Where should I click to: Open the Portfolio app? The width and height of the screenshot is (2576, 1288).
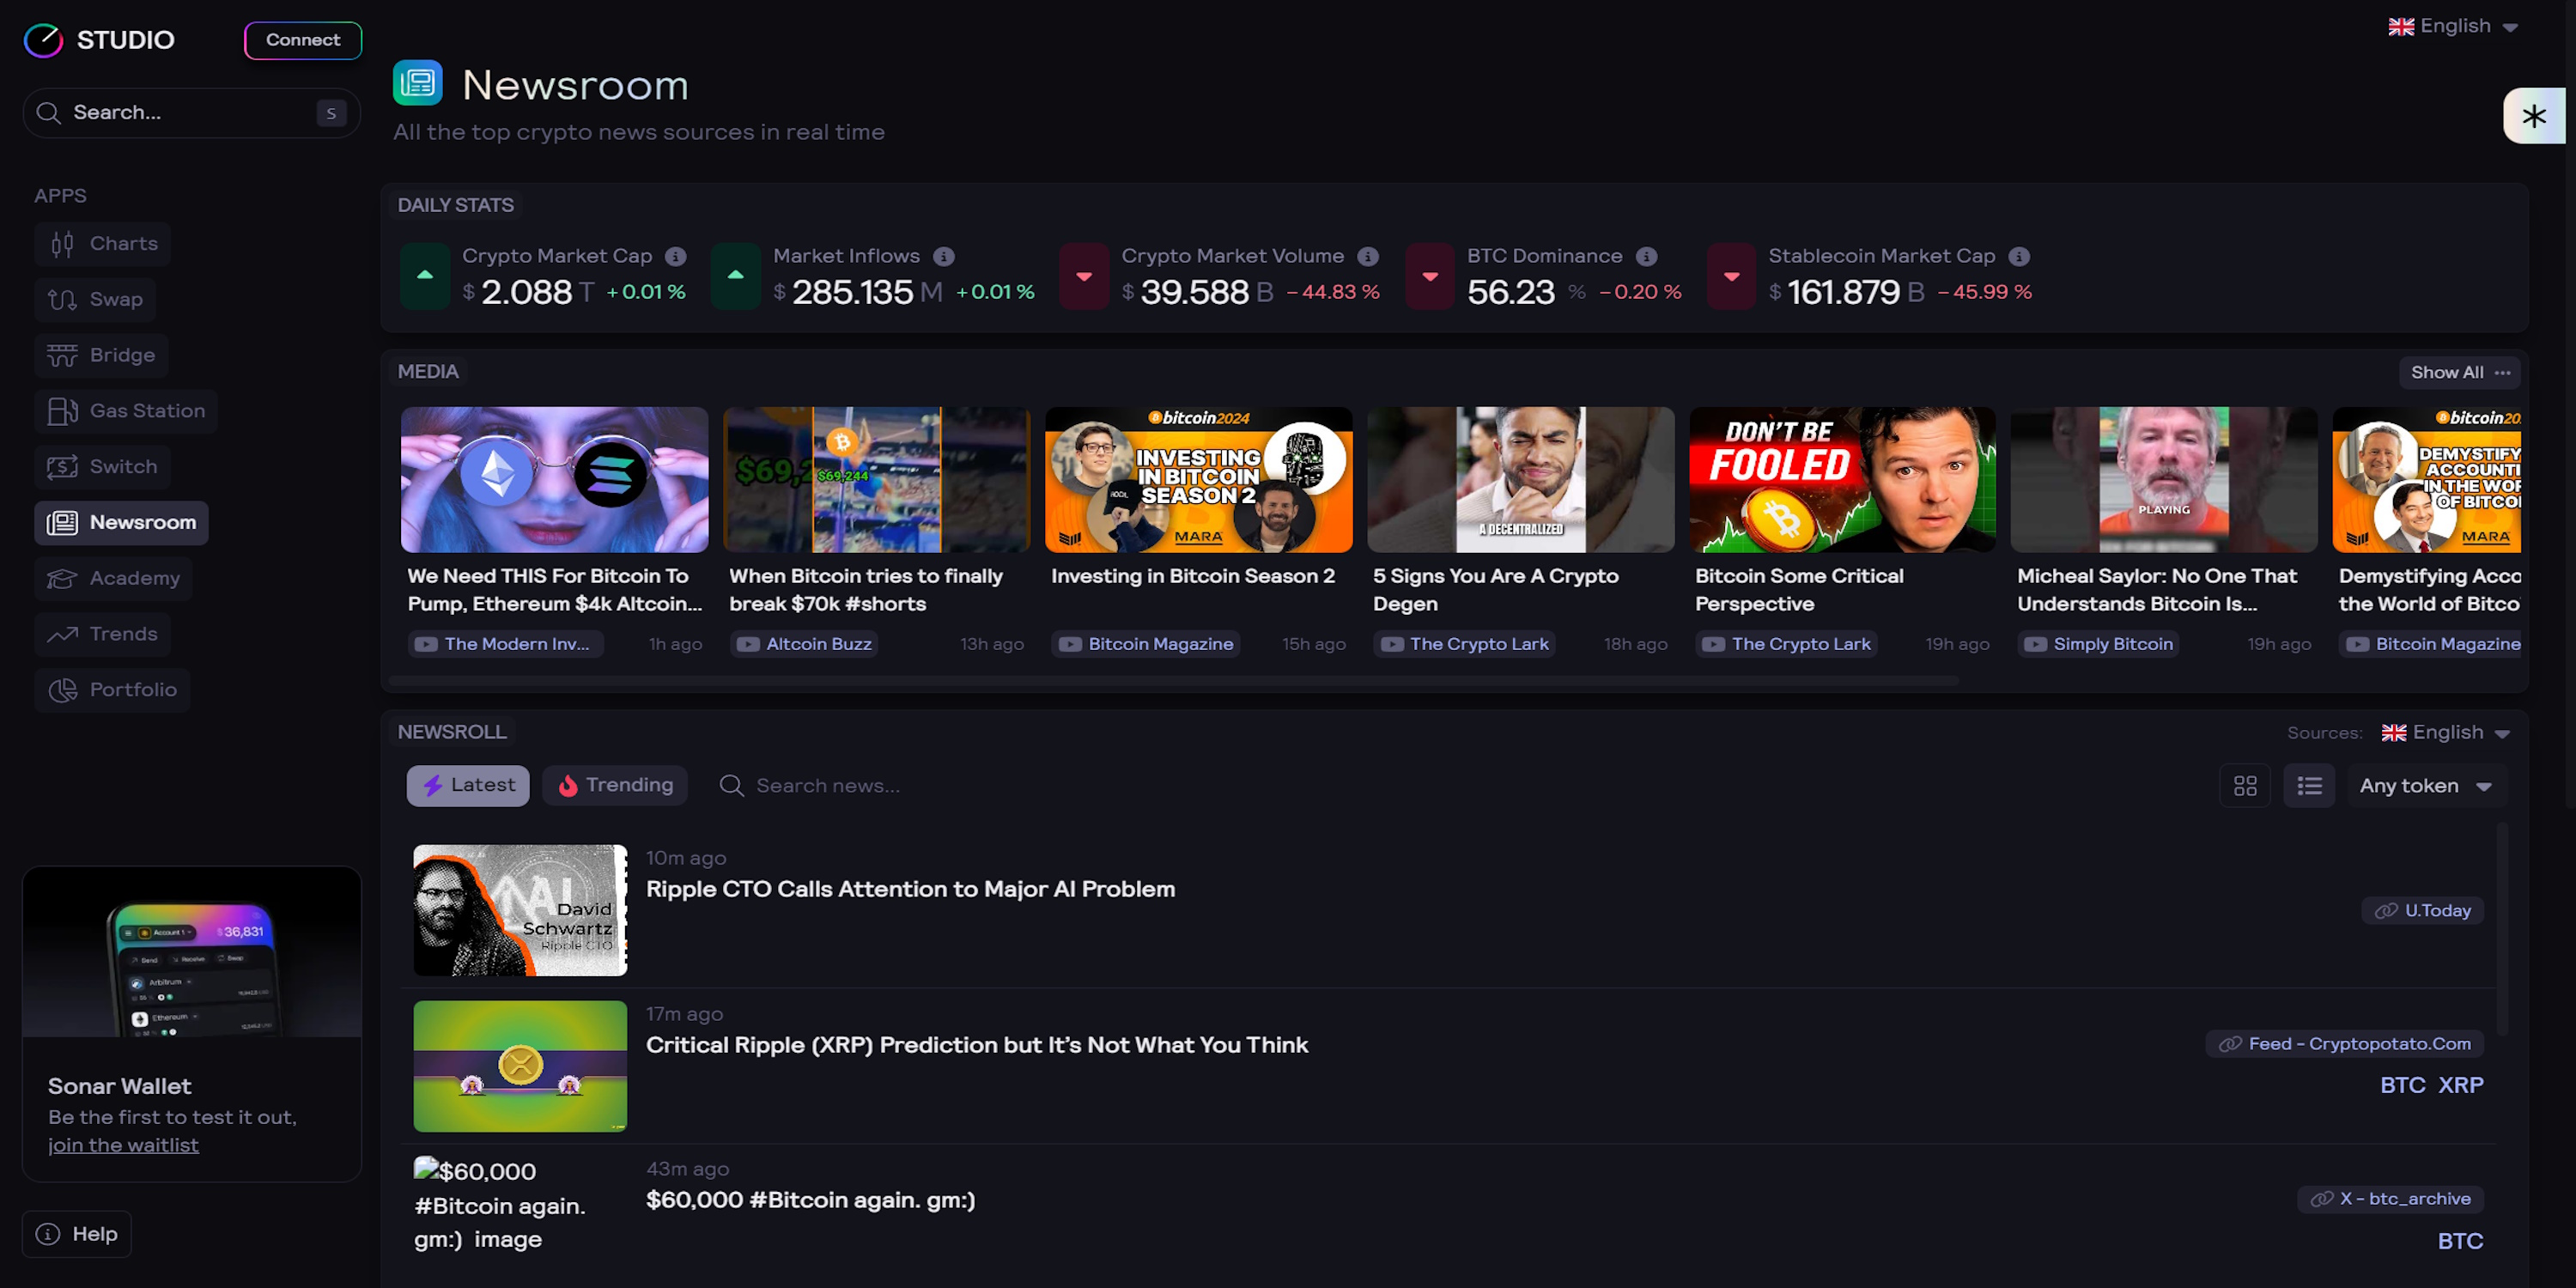pyautogui.click(x=112, y=690)
